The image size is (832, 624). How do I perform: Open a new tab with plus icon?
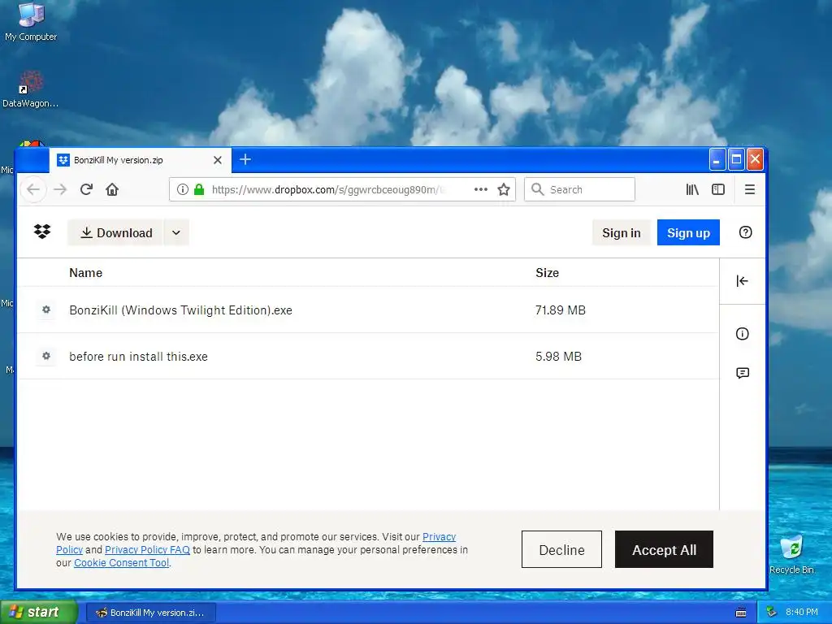pos(245,159)
